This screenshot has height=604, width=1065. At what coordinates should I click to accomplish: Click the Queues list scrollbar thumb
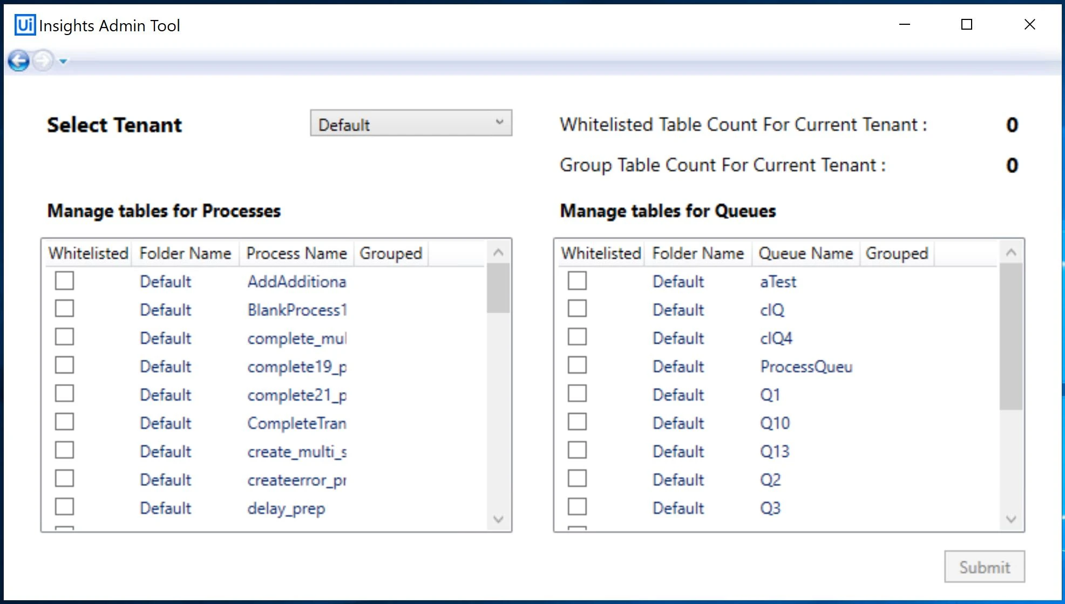coord(1011,337)
